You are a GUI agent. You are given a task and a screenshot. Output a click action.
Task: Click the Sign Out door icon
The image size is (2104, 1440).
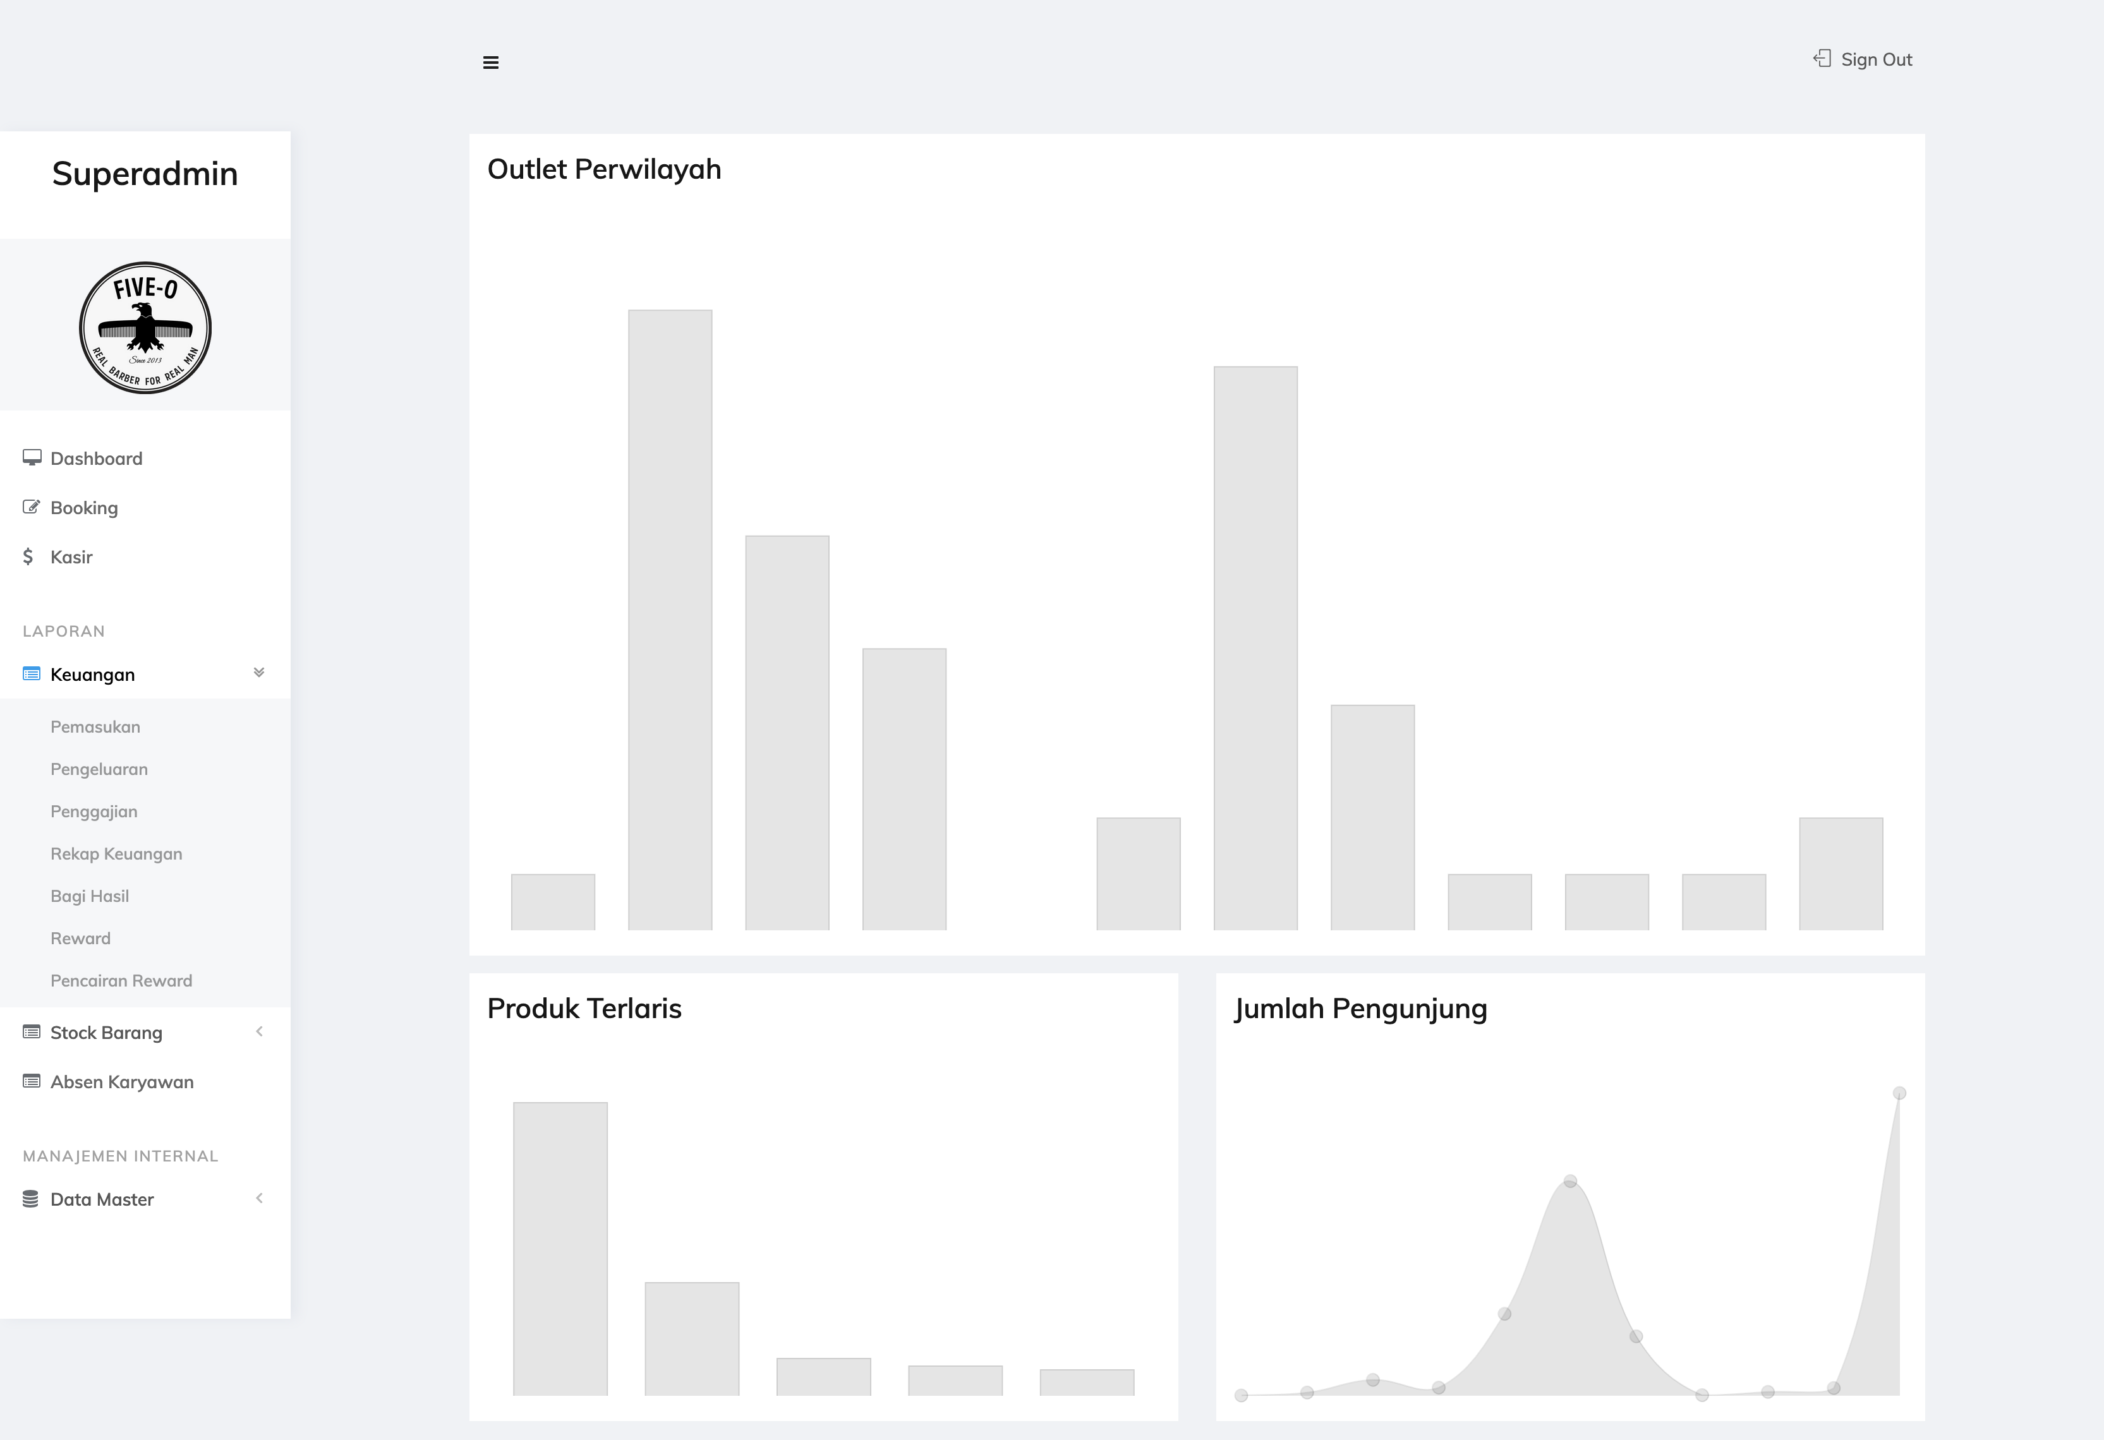click(x=1822, y=59)
